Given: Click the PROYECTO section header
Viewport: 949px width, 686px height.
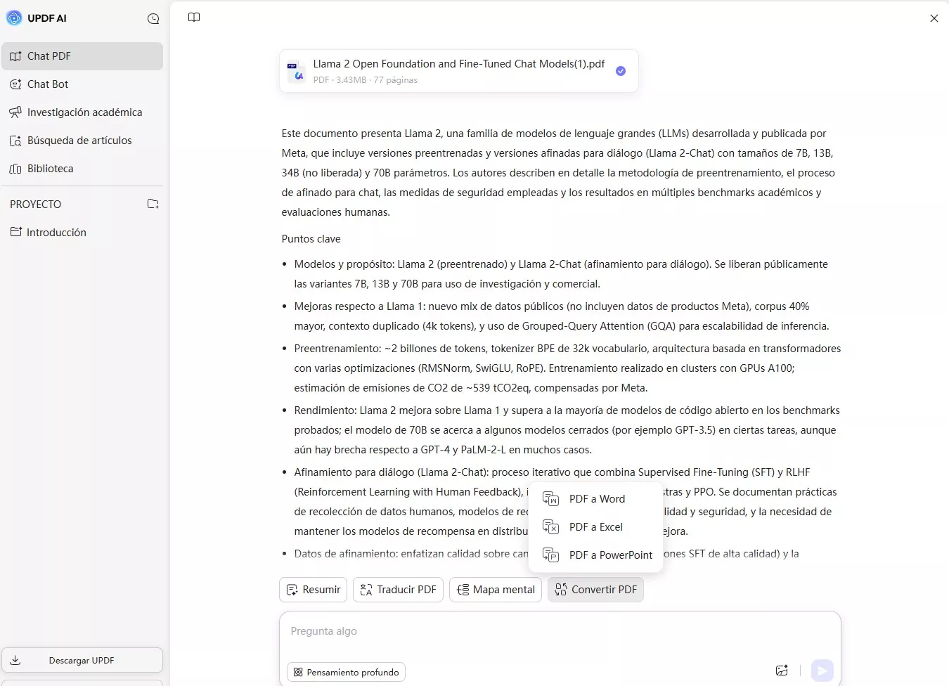Looking at the screenshot, I should pyautogui.click(x=36, y=205).
